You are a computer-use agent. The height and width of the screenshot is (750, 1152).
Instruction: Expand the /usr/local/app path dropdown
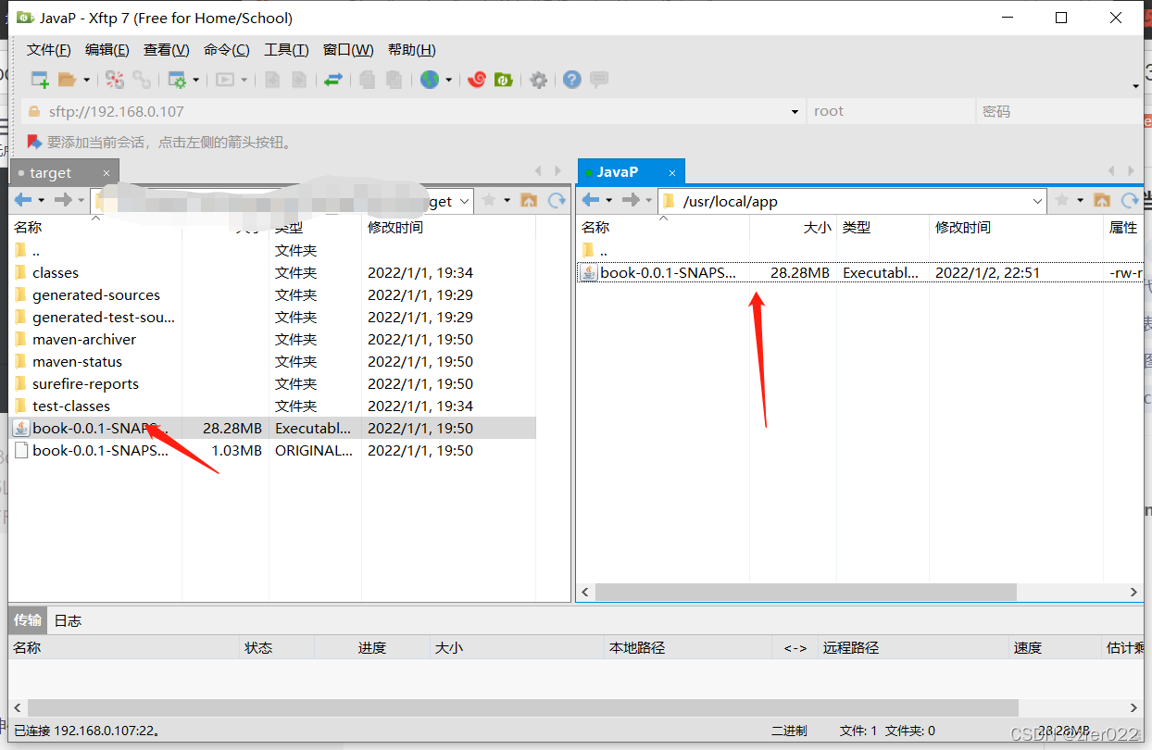1038,201
